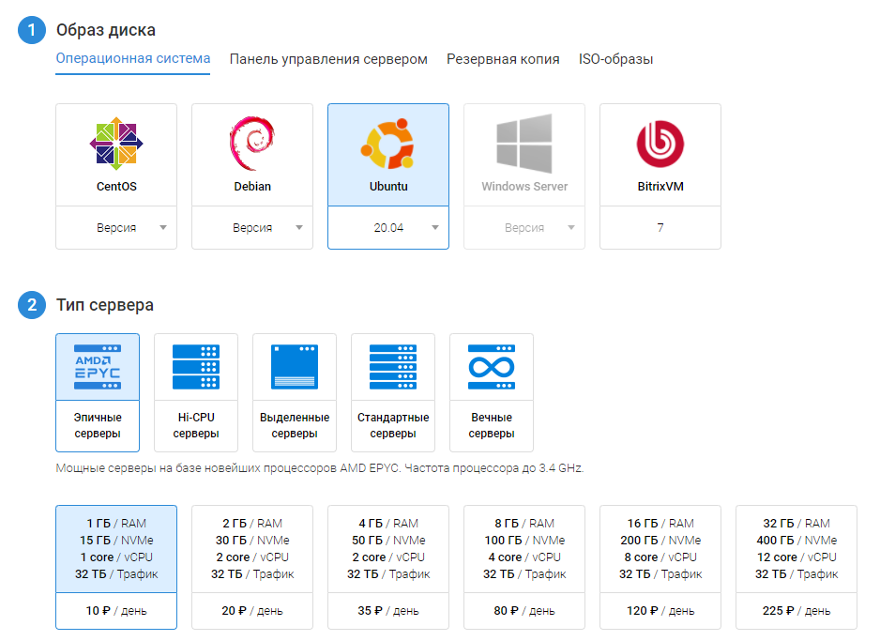Select the CentOS logo icon
Viewport: 880px width, 641px height.
[116, 143]
